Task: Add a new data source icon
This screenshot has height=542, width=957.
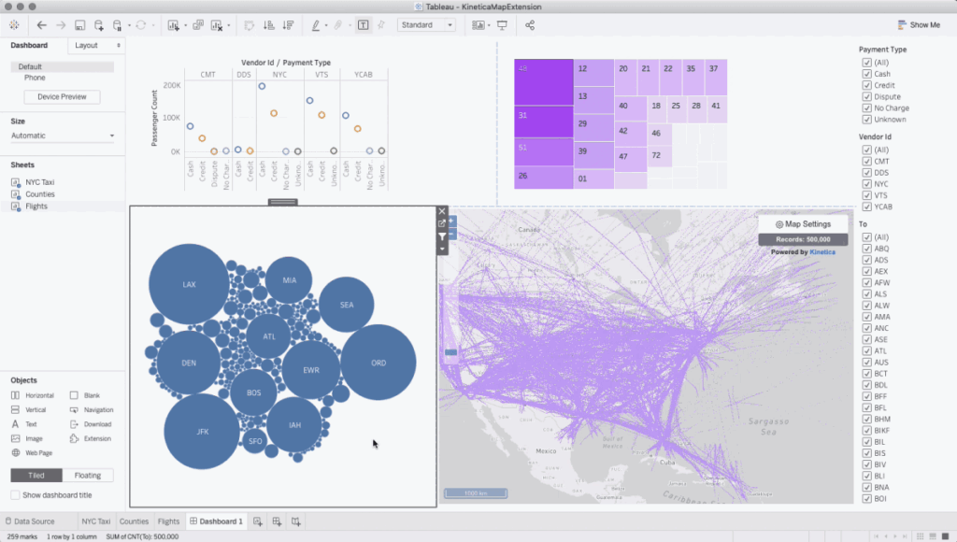Action: coord(98,25)
